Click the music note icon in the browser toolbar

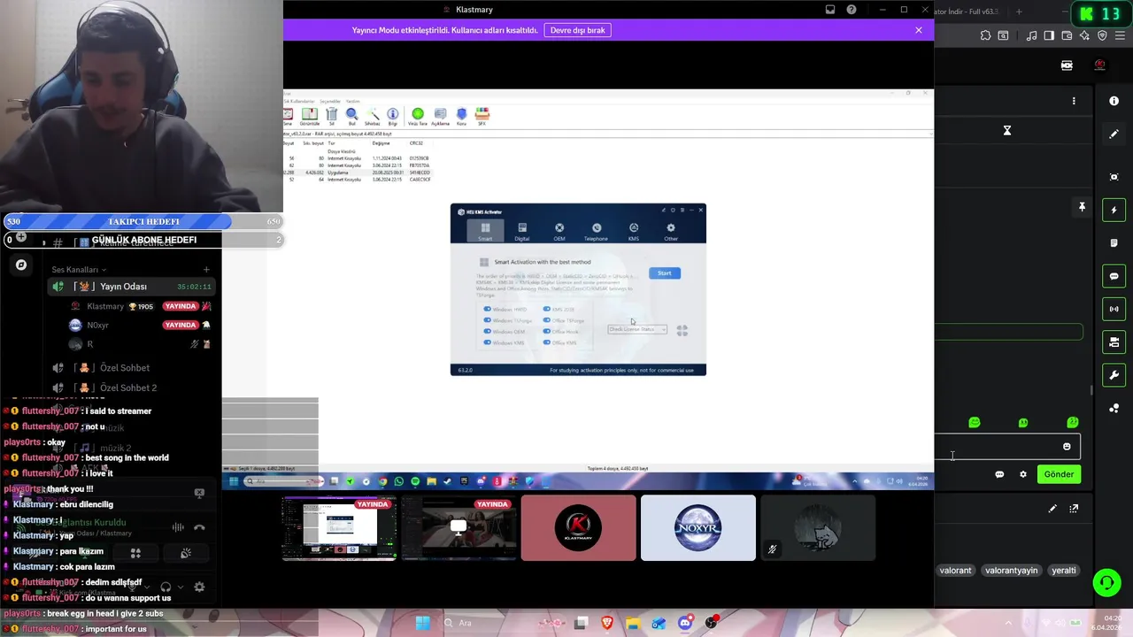[x=1032, y=35]
